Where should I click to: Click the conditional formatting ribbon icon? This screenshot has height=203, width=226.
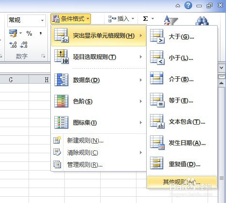(56, 19)
